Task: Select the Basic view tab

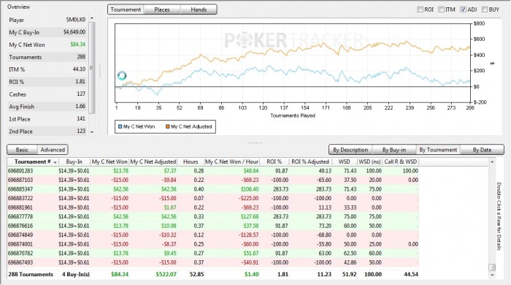Action: 22,150
